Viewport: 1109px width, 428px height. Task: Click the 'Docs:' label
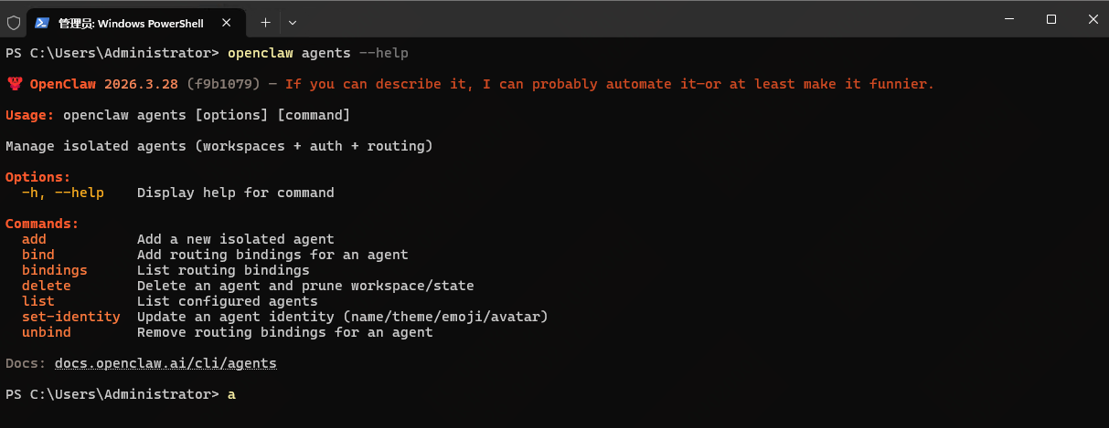[26, 363]
